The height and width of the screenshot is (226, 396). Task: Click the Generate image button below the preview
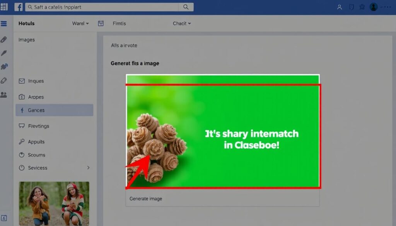pos(146,199)
